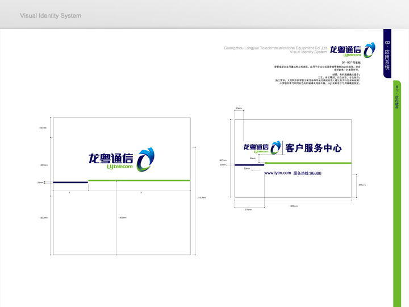This screenshot has height=307, width=409.
Task: Click the green LYtelecom text on left diagram
Action: (x=120, y=167)
